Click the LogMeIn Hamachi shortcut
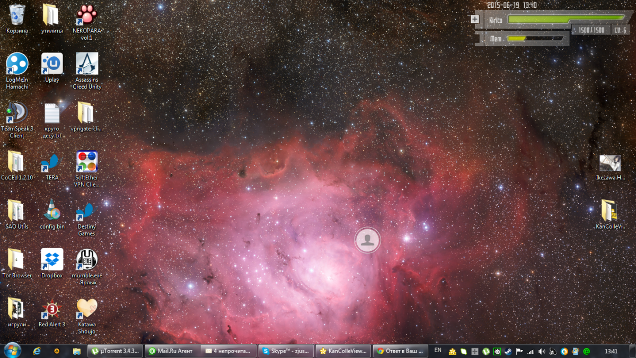Viewport: 636px width, 358px height. coord(16,64)
